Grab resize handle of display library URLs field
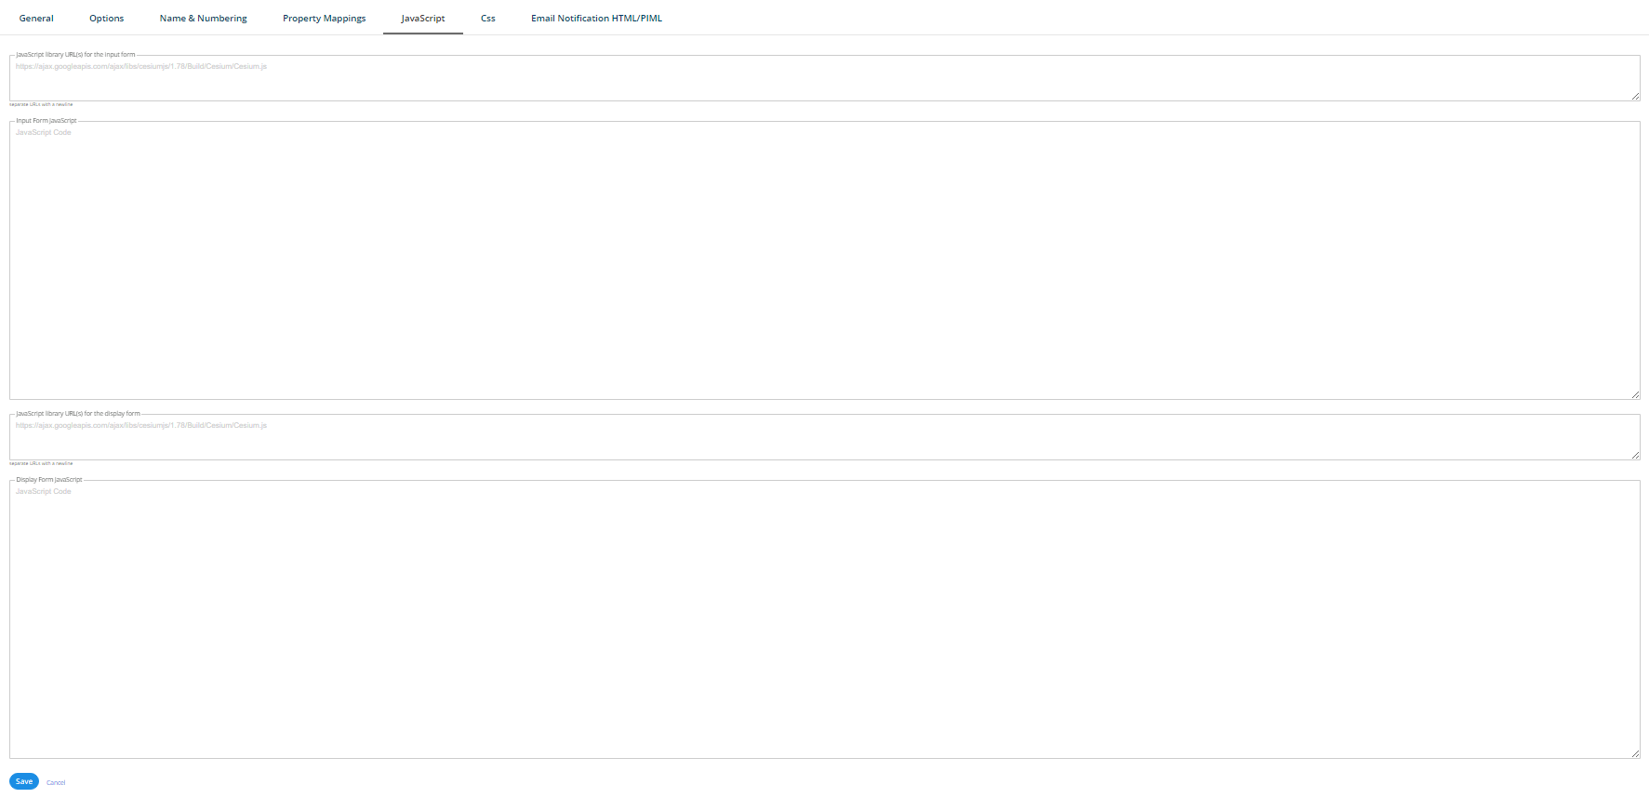 point(1635,455)
